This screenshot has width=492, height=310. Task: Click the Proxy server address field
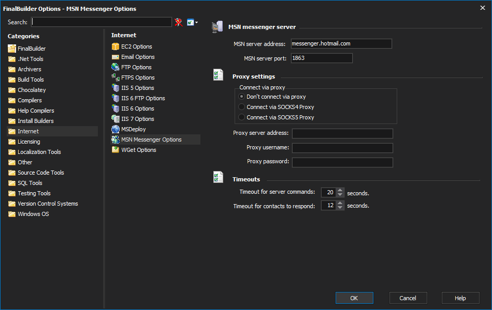click(342, 133)
